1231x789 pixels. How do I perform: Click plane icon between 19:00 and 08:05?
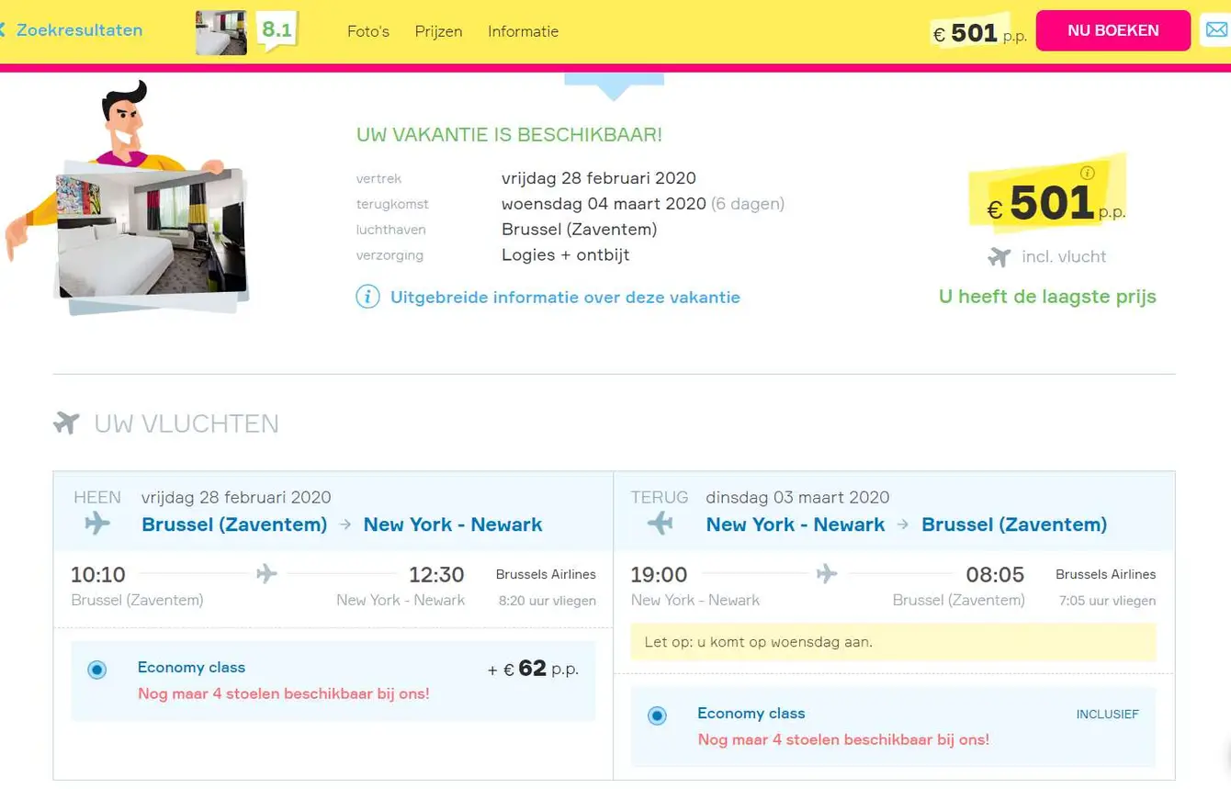point(827,574)
